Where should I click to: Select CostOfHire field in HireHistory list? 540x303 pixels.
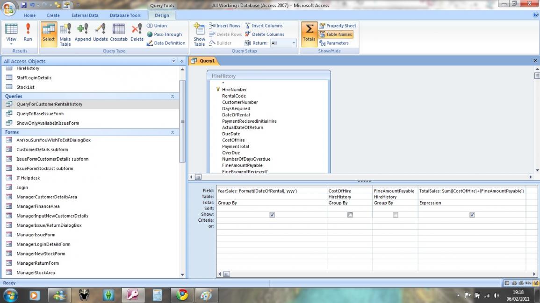pos(233,140)
